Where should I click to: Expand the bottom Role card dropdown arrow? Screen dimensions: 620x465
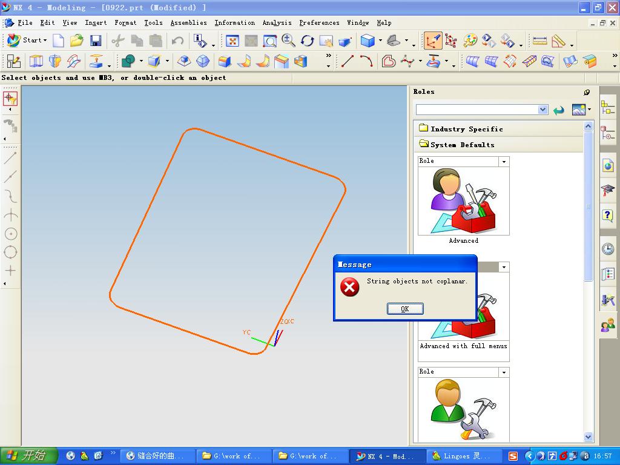[x=504, y=372]
